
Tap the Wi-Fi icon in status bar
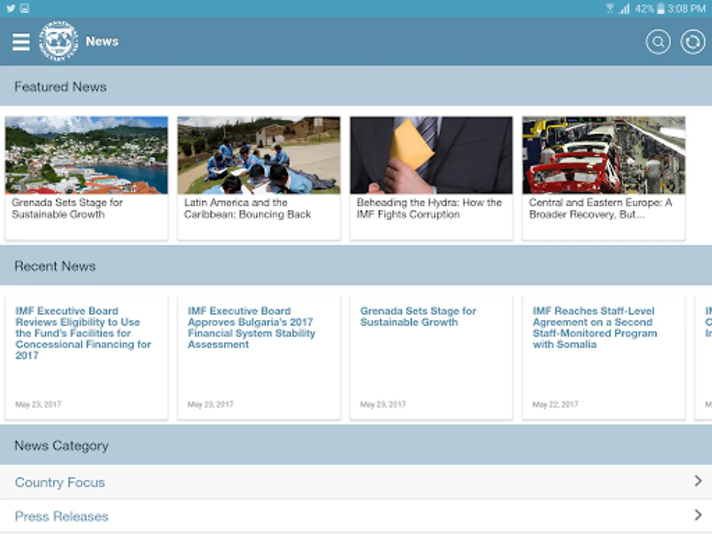pos(610,8)
